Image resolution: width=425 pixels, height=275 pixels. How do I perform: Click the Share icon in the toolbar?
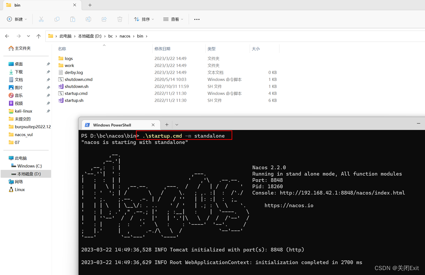pos(104,19)
